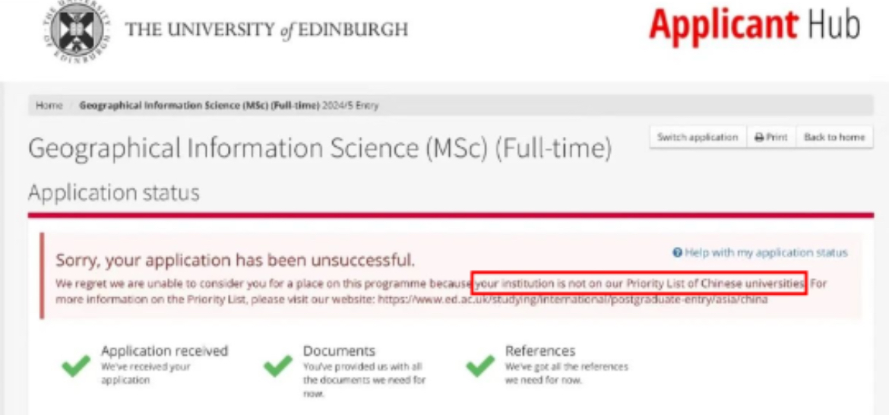This screenshot has width=889, height=415.
Task: Click the References green checkmark icon
Action: (480, 366)
